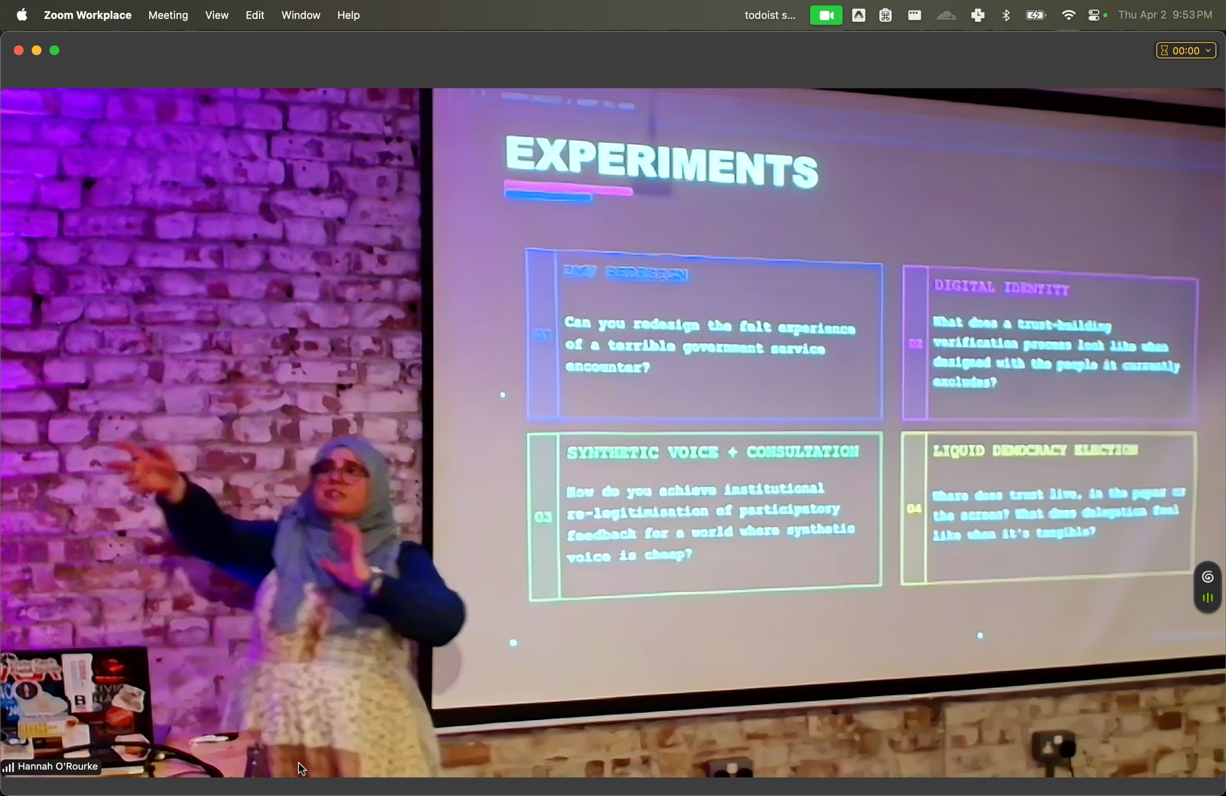Image resolution: width=1226 pixels, height=796 pixels.
Task: Click the Cloudflare cloud menu bar icon
Action: point(946,15)
